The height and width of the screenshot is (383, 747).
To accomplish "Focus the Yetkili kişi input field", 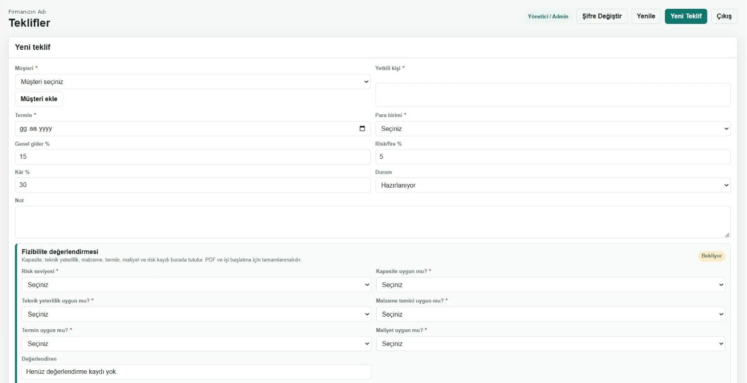I will click(x=553, y=95).
